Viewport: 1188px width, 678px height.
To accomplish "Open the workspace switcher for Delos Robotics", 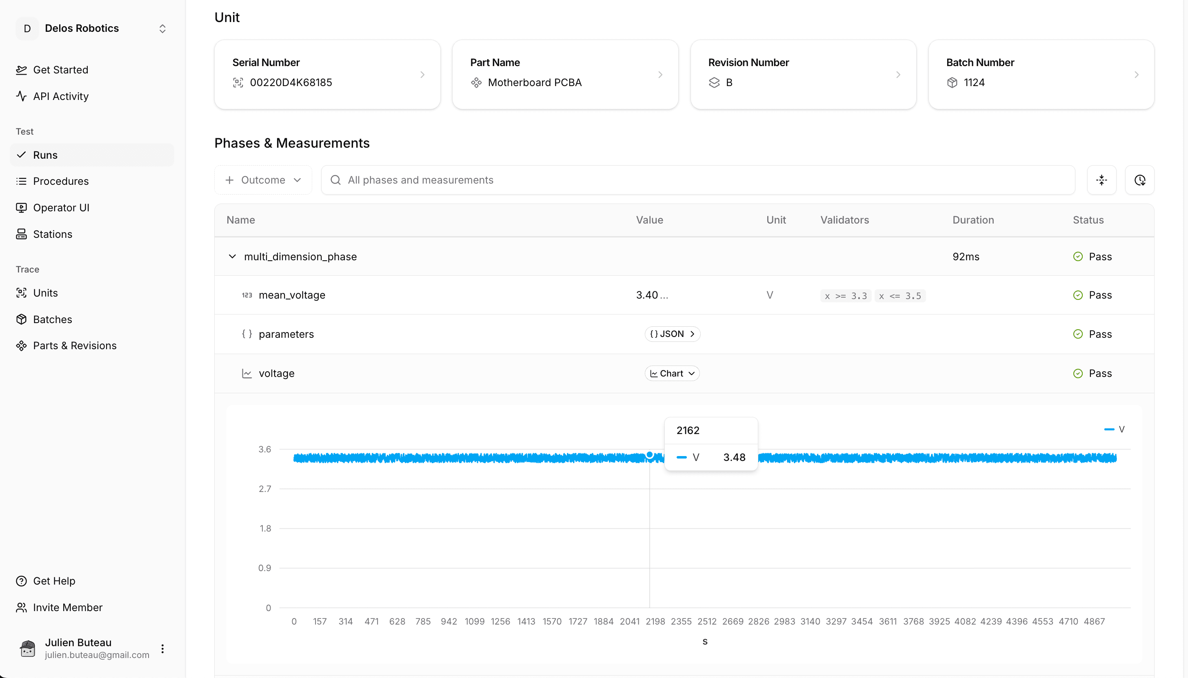I will coord(162,29).
